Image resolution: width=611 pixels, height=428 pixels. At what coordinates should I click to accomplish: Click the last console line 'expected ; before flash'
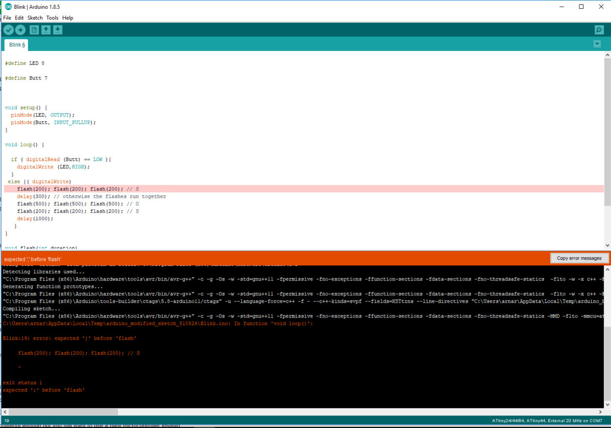pyautogui.click(x=44, y=390)
